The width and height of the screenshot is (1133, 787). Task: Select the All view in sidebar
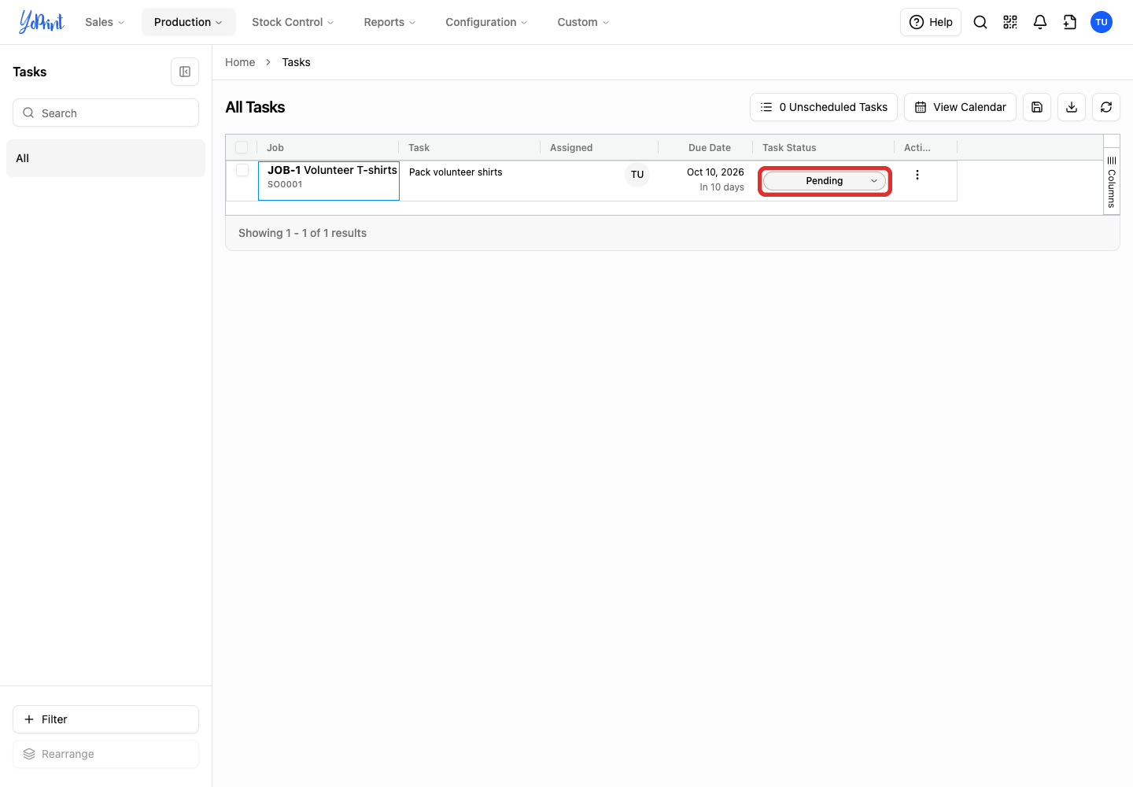105,158
